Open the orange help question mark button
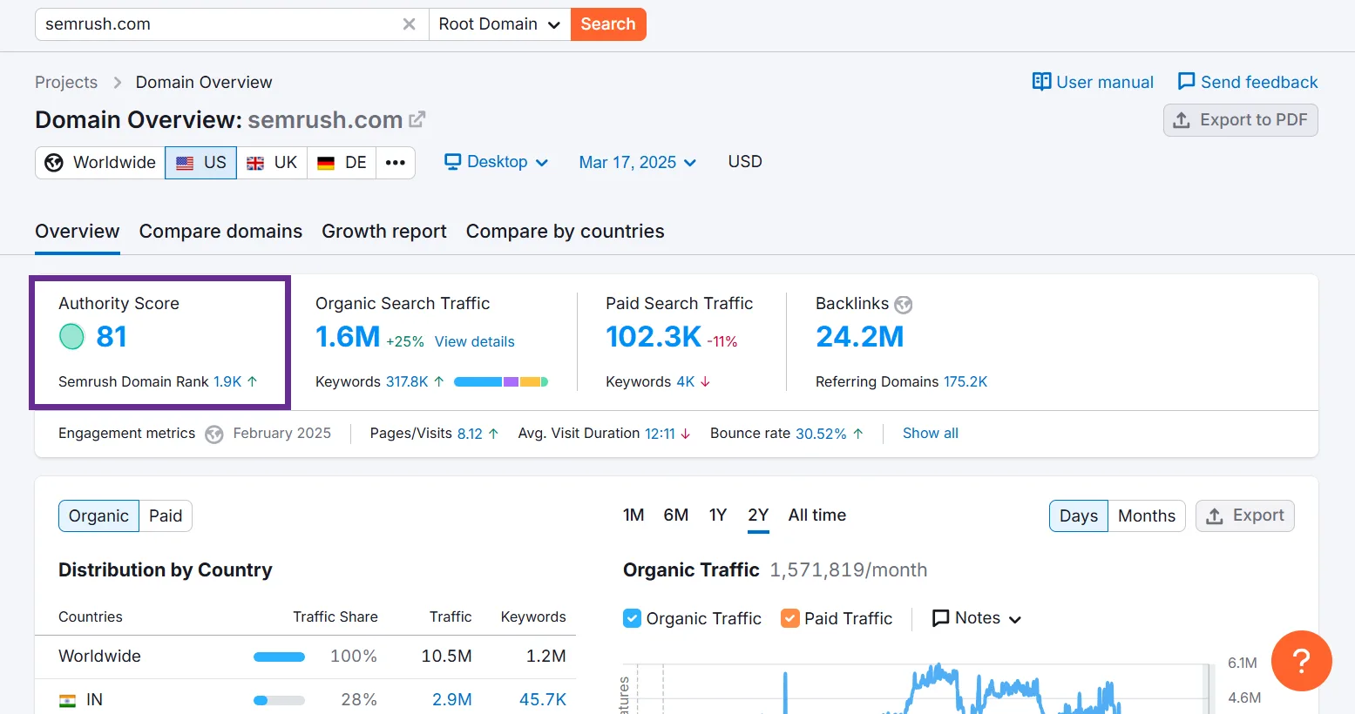The width and height of the screenshot is (1355, 714). pos(1302,661)
